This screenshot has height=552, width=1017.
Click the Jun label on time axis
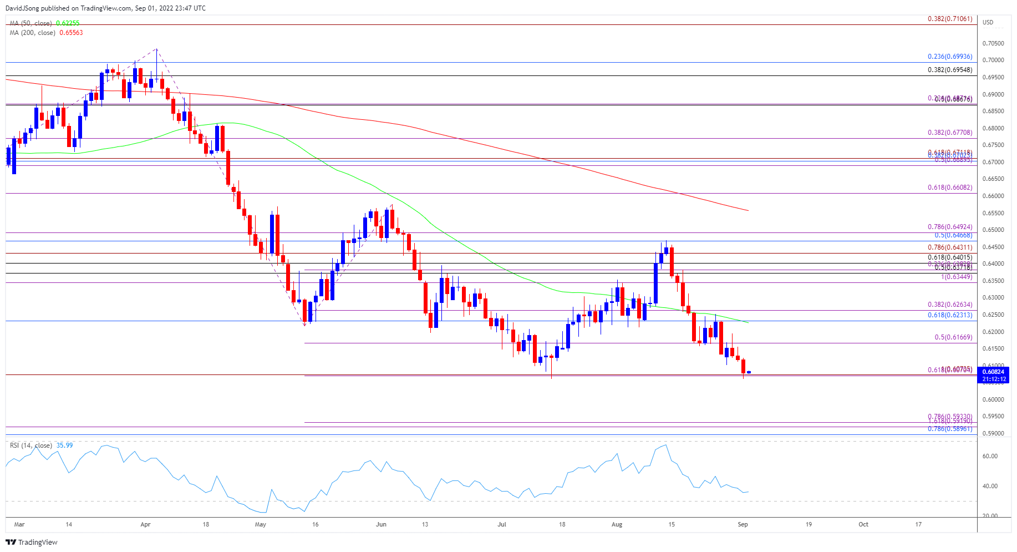point(381,524)
